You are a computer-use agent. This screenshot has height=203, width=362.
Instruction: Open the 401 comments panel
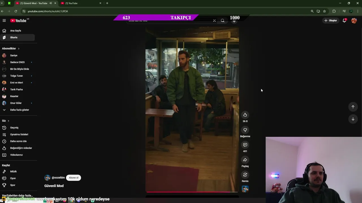pyautogui.click(x=245, y=145)
